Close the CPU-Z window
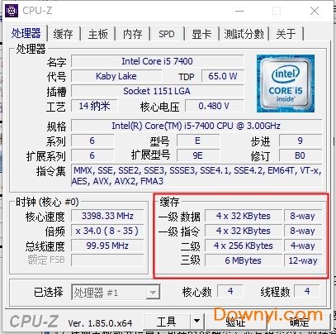The height and width of the screenshot is (334, 336). [x=315, y=11]
